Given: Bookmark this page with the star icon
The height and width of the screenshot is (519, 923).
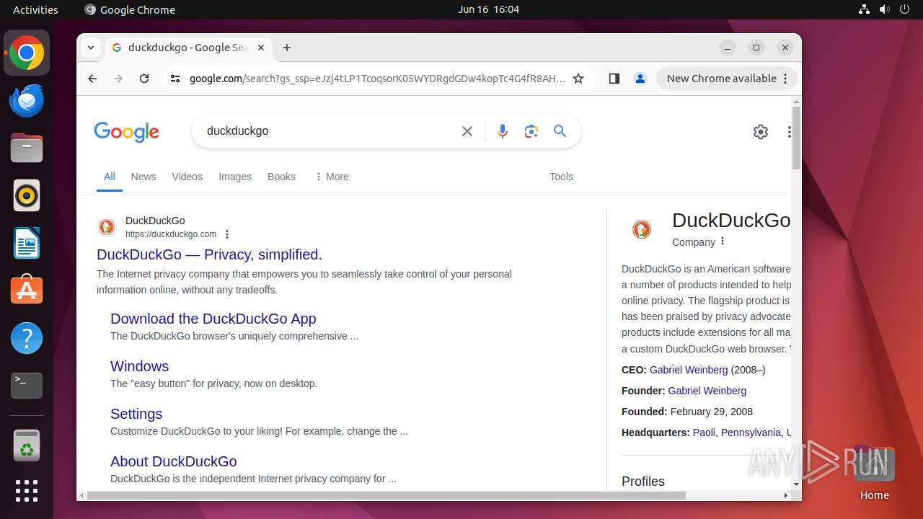Looking at the screenshot, I should coord(578,79).
